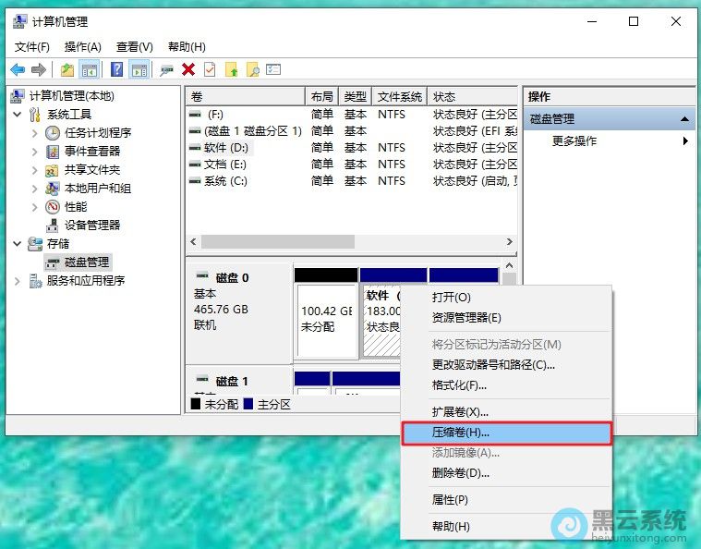The height and width of the screenshot is (549, 701).
Task: Select Disk Management in the tree
Action: 87,262
